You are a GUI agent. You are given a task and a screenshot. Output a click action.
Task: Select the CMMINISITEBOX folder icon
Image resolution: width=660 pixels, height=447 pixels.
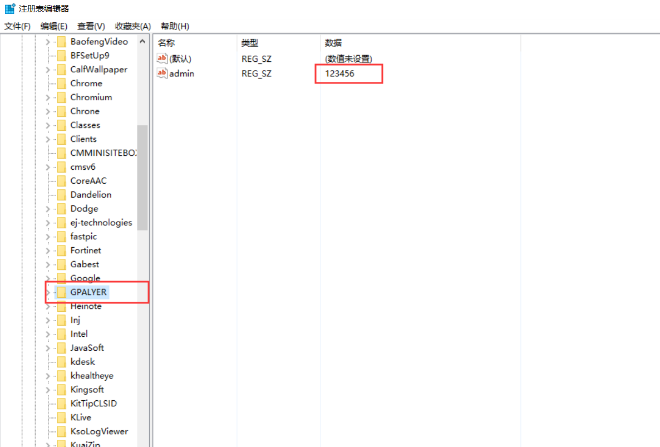click(61, 153)
